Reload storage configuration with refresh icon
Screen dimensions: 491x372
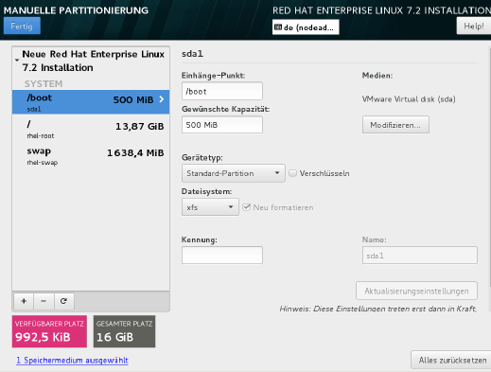pos(63,301)
